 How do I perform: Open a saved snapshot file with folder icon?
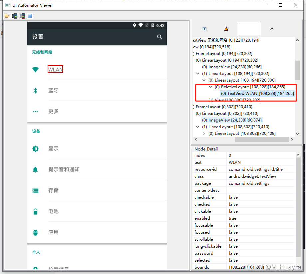[x=7, y=16]
